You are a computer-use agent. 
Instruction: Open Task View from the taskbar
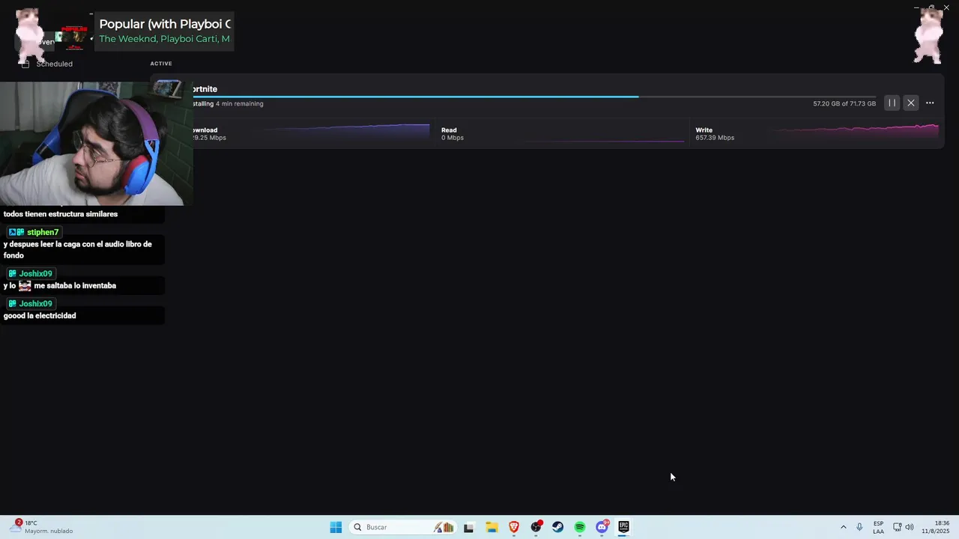pos(468,527)
